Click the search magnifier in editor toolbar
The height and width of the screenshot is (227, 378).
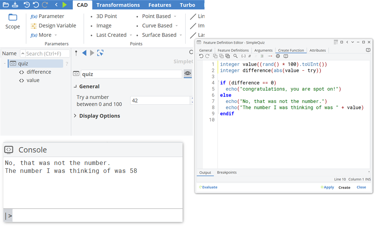pyautogui.click(x=235, y=56)
